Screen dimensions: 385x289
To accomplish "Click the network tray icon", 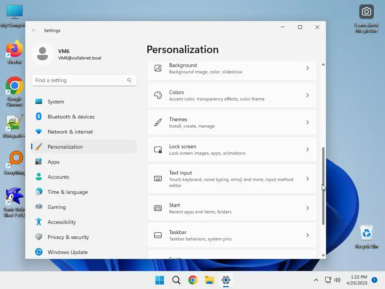I will tap(328, 280).
